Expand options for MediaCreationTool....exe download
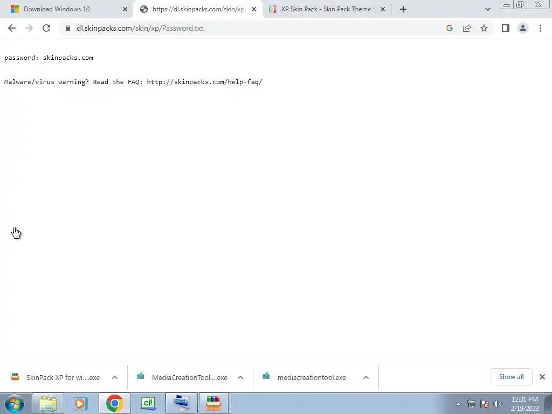Viewport: 552px width, 414px height. (240, 377)
